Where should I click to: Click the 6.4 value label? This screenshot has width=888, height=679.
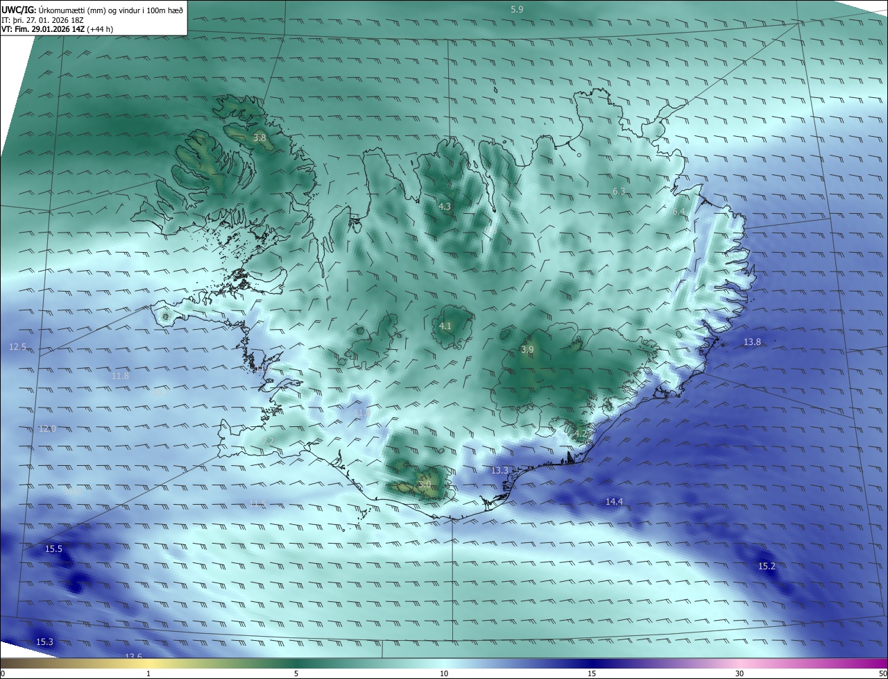click(678, 212)
